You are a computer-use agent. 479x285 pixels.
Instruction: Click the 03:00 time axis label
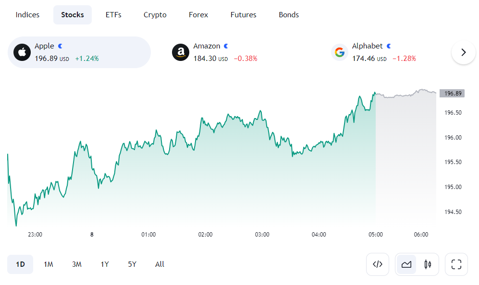pyautogui.click(x=262, y=235)
